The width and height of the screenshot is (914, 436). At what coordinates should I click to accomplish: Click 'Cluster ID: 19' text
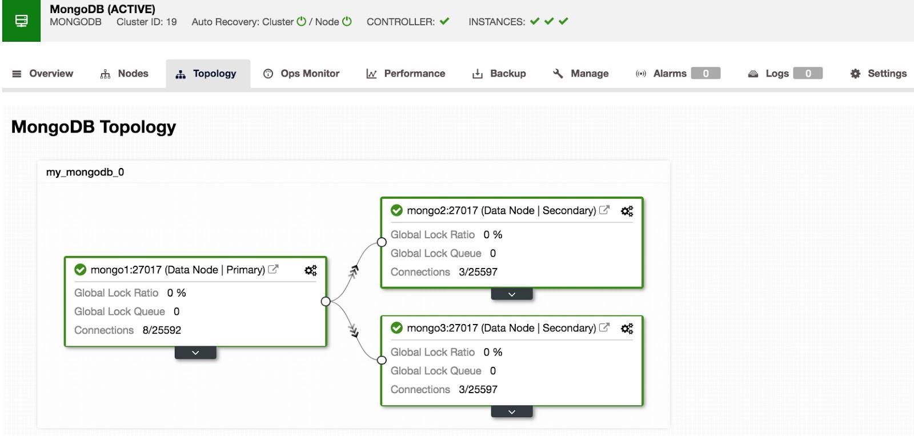click(147, 22)
